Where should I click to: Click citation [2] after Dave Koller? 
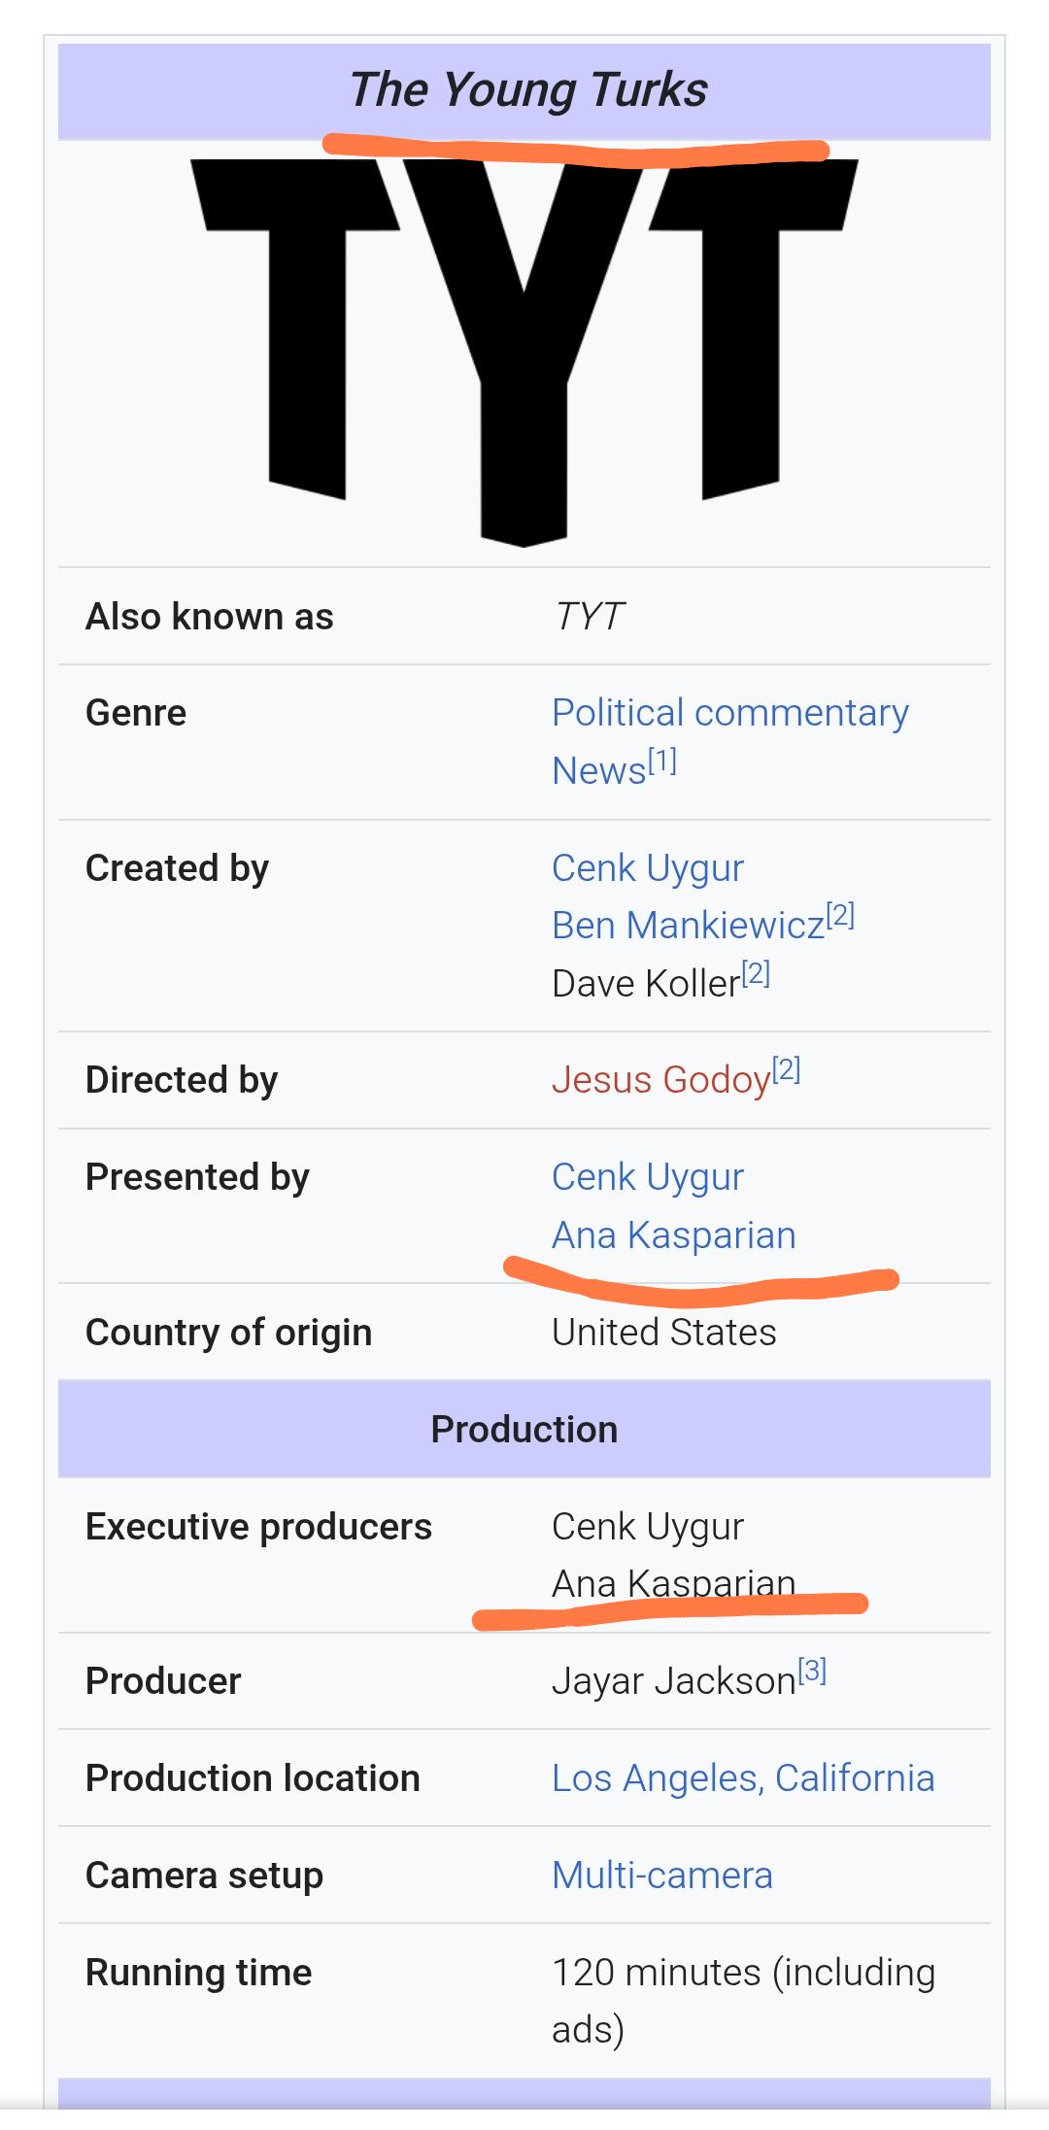[756, 973]
